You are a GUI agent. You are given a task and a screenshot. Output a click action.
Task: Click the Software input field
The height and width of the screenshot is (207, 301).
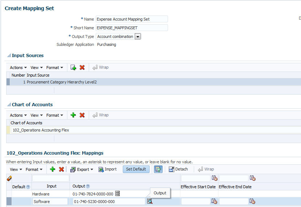(50, 202)
